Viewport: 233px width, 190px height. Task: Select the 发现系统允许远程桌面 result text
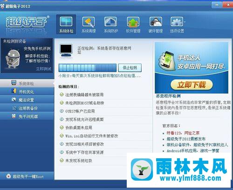coord(84,120)
